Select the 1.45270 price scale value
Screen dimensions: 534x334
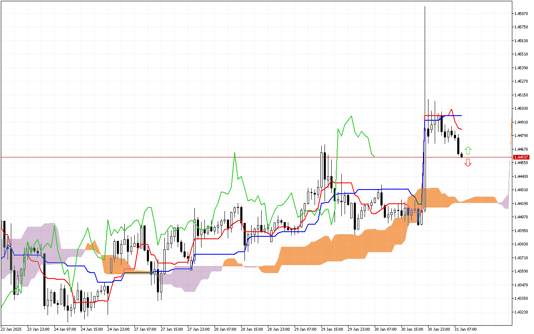(x=521, y=81)
